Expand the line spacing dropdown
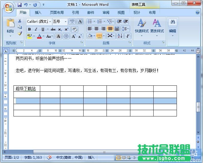 click(128, 29)
